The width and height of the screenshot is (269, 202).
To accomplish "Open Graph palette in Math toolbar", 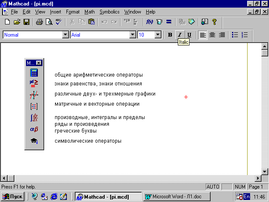I will click(x=34, y=95).
